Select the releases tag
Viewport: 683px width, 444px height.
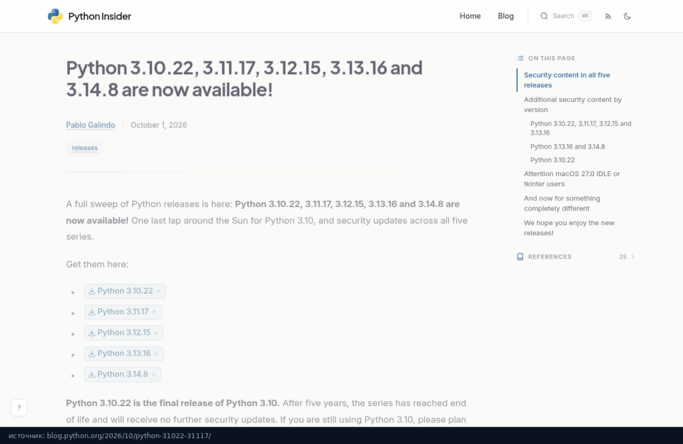[85, 148]
